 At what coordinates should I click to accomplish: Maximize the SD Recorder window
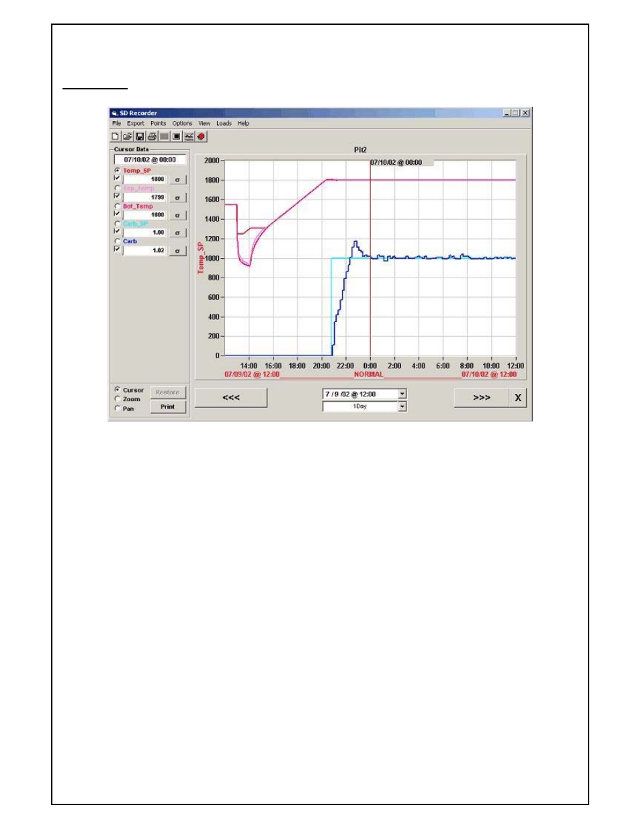[515, 113]
